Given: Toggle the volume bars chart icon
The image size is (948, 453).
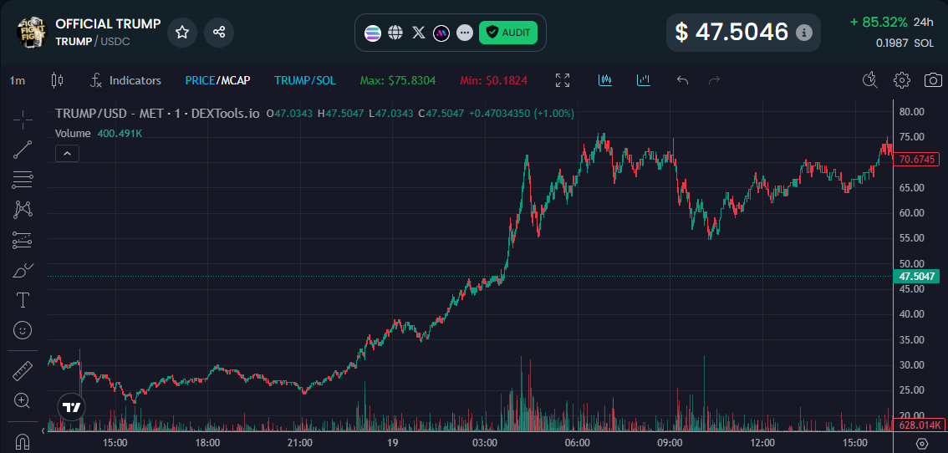Looking at the screenshot, I should coord(644,80).
